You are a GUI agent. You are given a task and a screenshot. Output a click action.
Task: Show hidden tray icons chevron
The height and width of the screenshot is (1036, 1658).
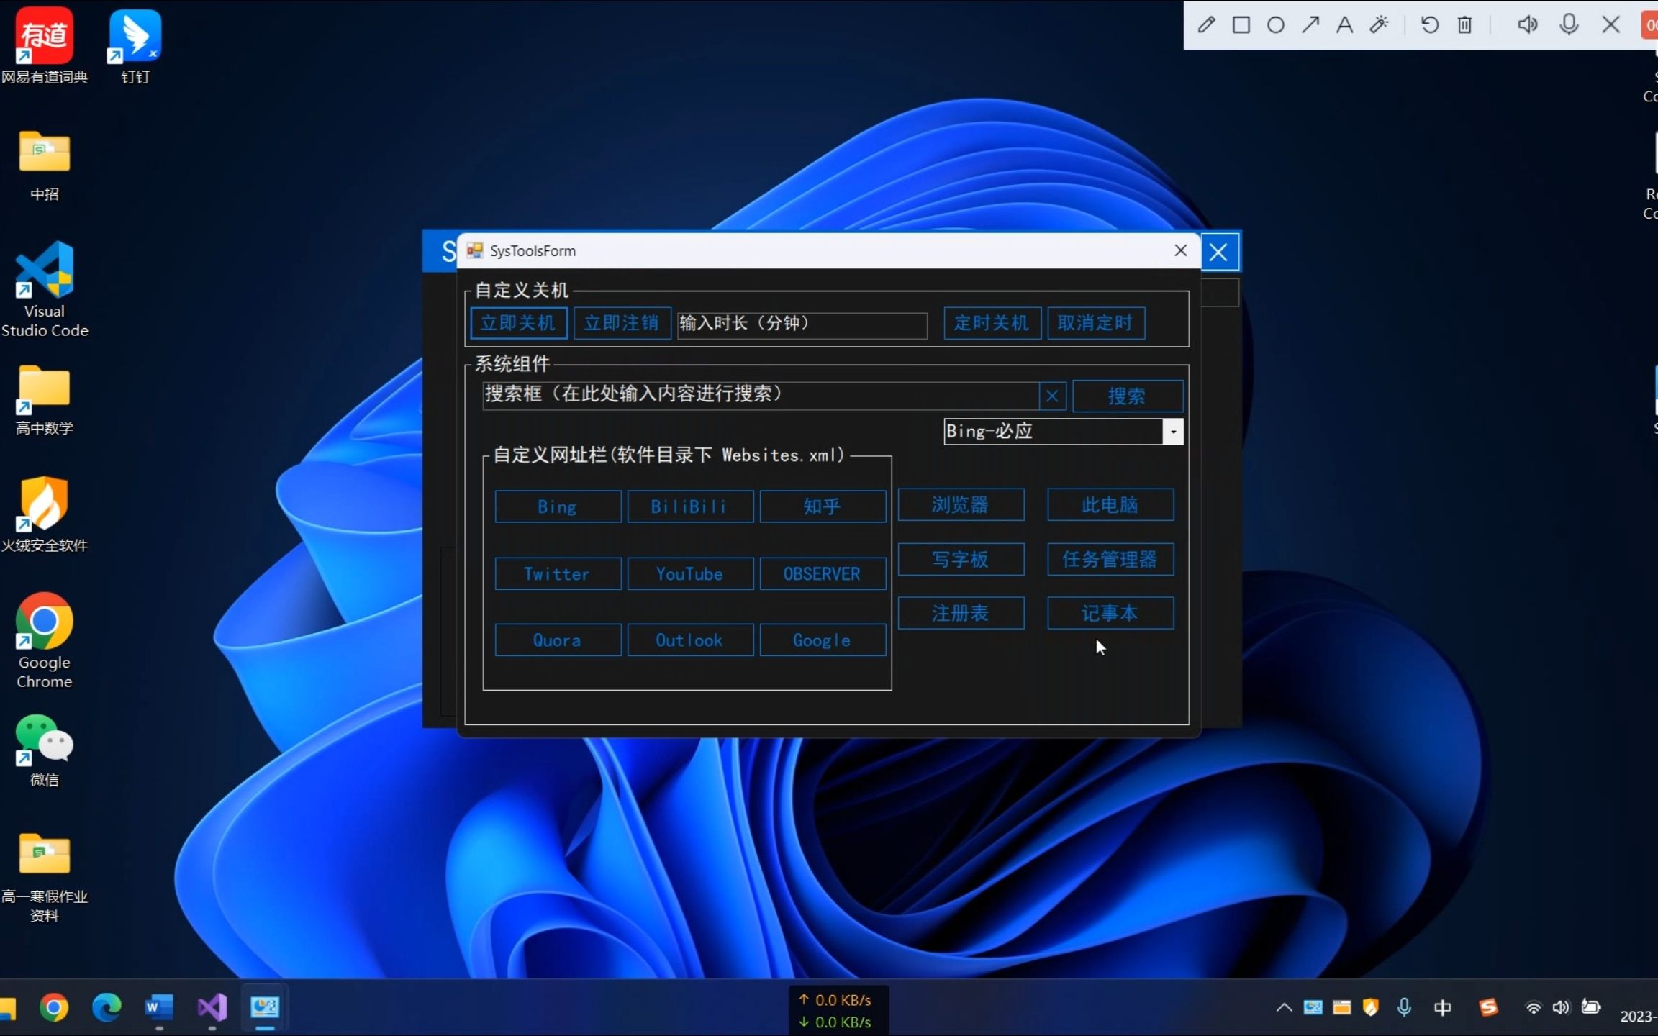tap(1284, 1007)
